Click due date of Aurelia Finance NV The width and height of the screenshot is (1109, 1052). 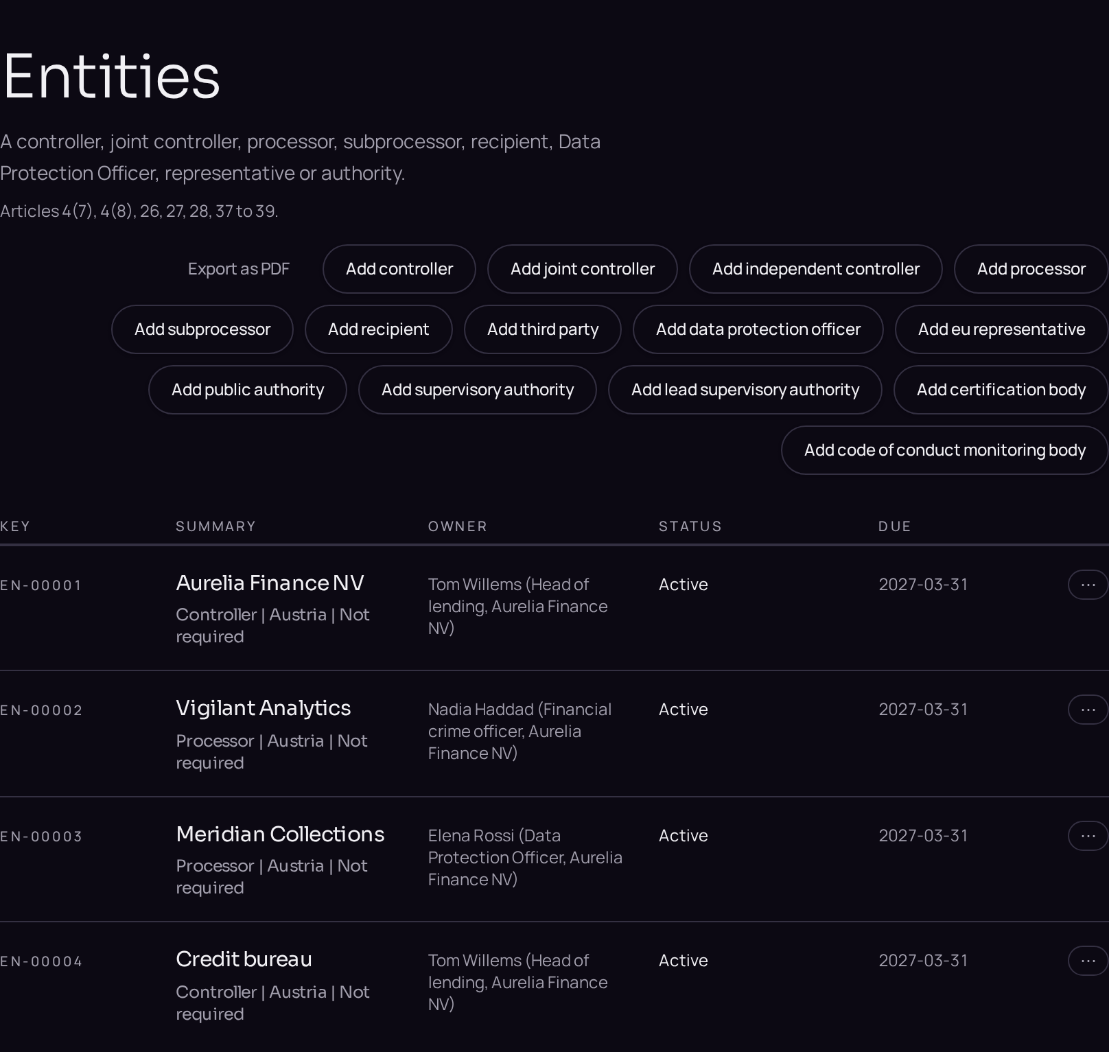[x=923, y=584]
